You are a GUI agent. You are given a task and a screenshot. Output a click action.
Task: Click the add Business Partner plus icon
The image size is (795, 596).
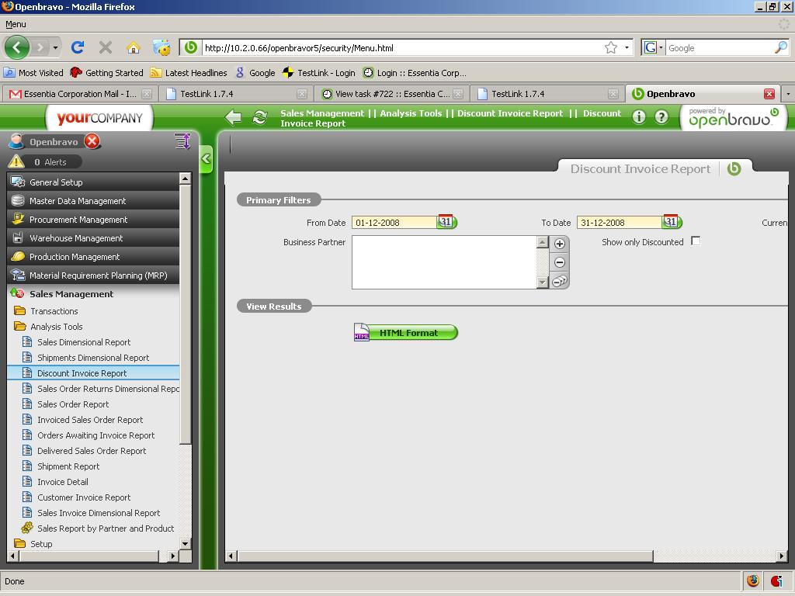click(560, 244)
